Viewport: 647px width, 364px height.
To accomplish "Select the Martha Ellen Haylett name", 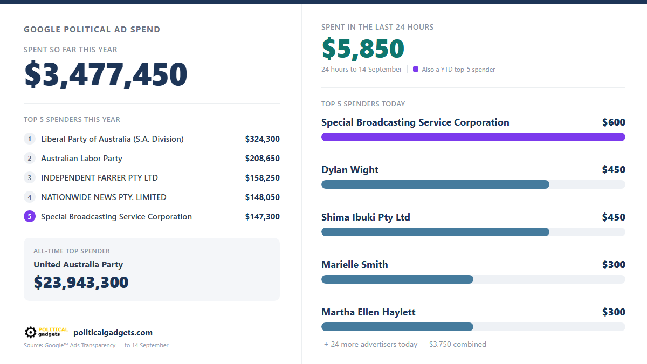I will [368, 312].
